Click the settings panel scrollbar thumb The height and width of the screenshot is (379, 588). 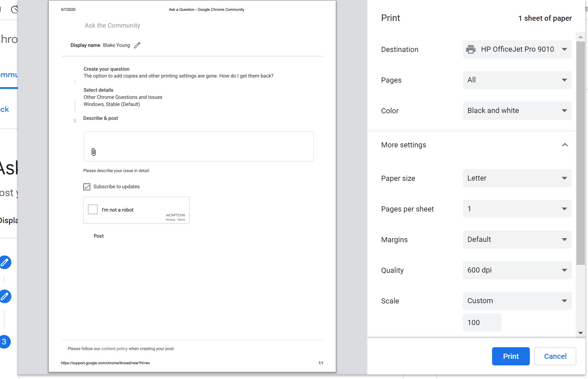coord(581,153)
